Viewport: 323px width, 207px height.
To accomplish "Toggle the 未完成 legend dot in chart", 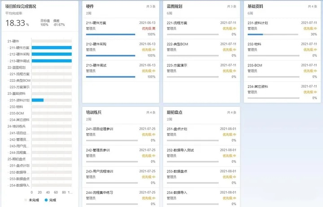I will (x=26, y=200).
